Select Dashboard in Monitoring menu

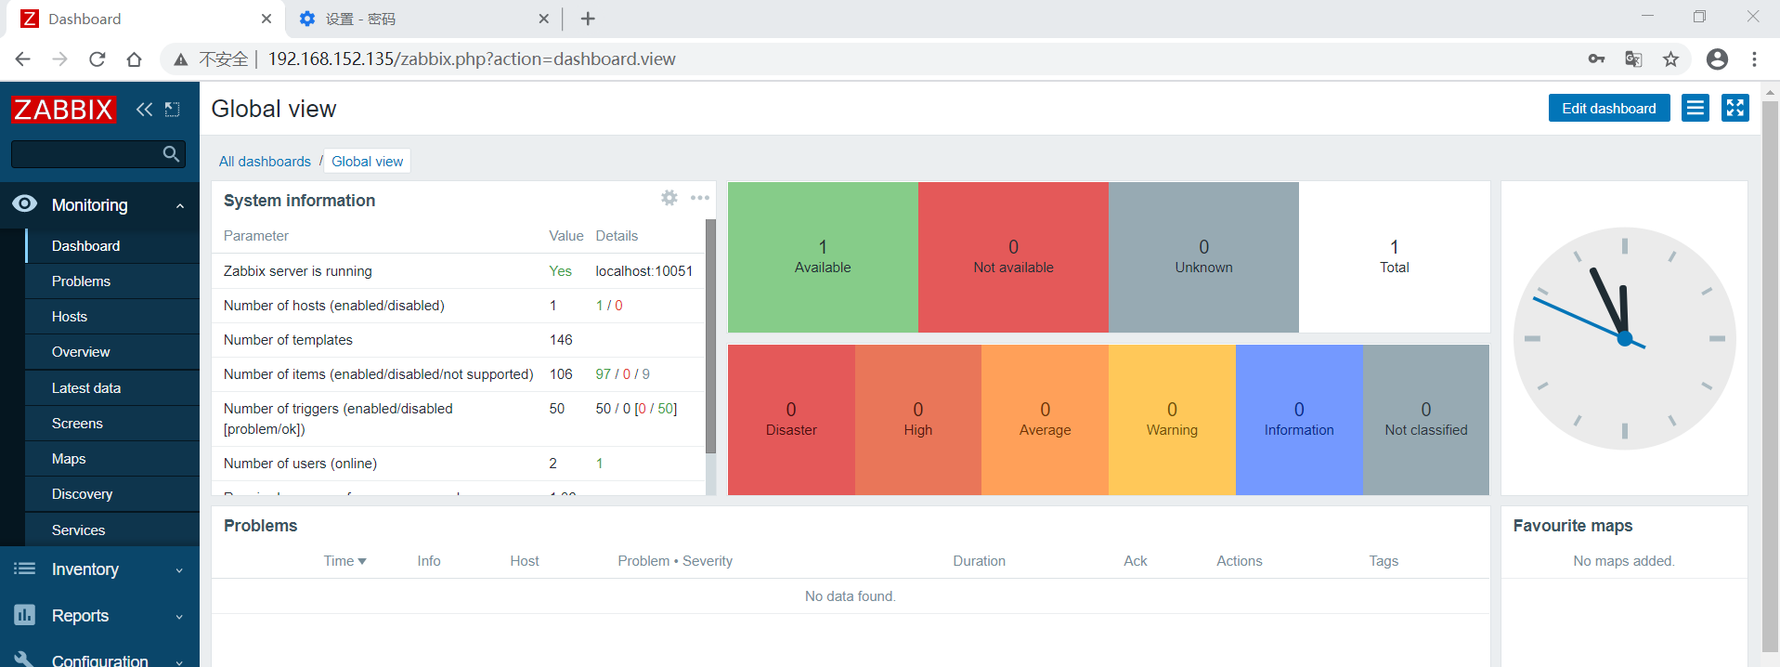click(113, 246)
